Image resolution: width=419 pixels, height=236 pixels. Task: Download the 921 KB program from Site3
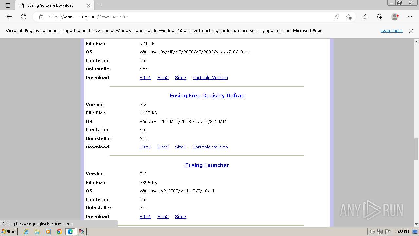pos(181,78)
